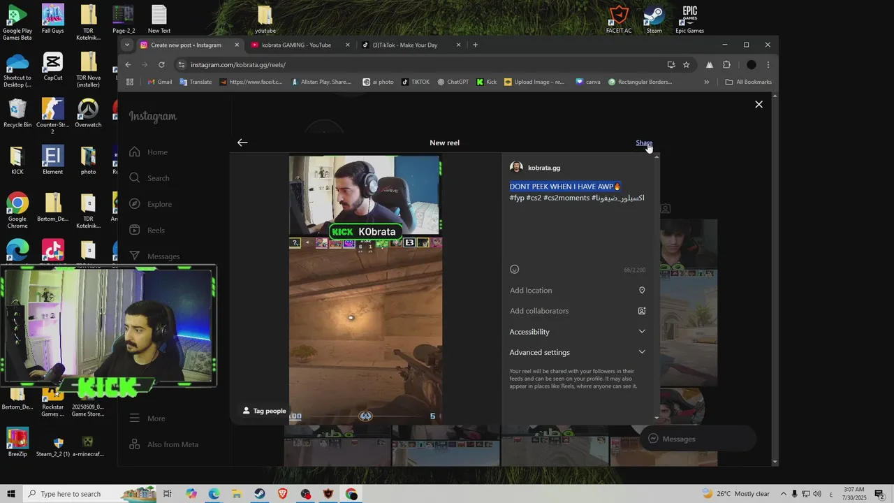Select the CapCut desktop icon

click(53, 66)
